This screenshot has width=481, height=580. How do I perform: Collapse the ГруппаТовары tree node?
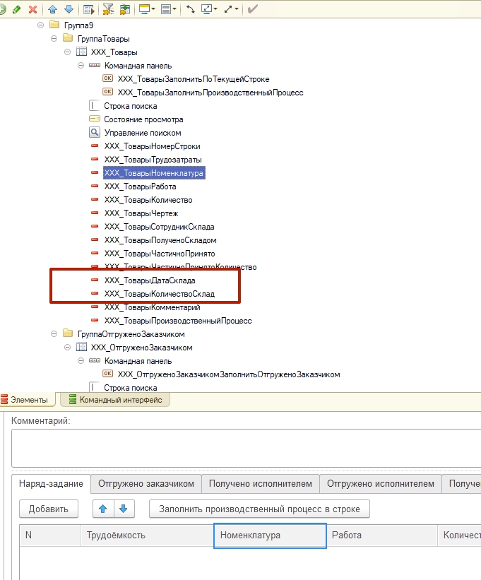tap(54, 39)
